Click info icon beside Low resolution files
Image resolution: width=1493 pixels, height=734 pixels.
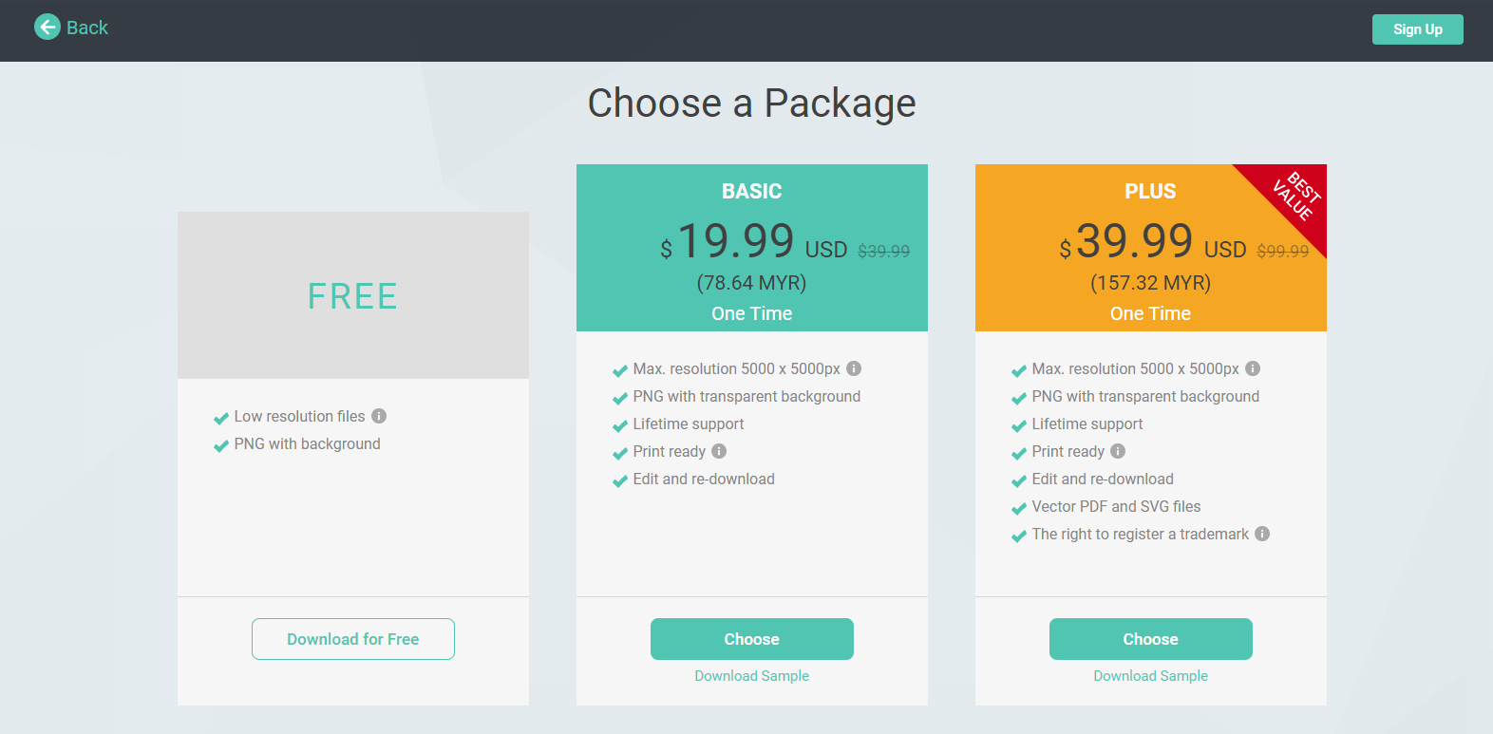pos(379,416)
